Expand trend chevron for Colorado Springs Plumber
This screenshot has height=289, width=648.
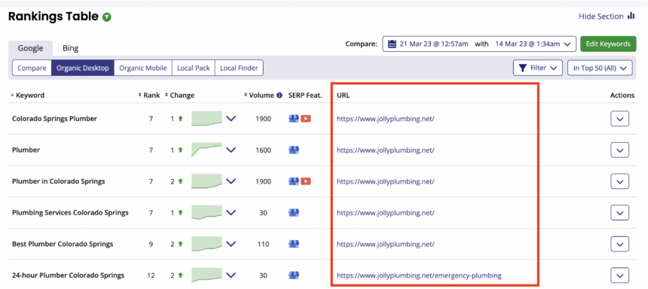(231, 118)
